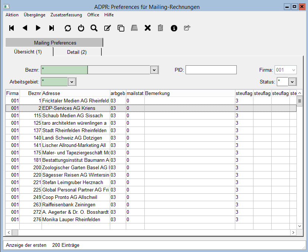
Task: Expand the Status dropdown
Action: (x=292, y=82)
